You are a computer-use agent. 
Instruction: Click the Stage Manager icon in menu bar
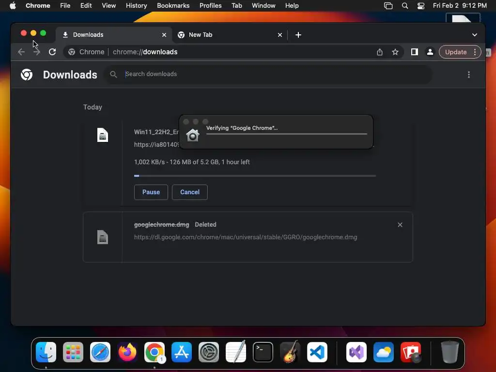[x=388, y=6]
